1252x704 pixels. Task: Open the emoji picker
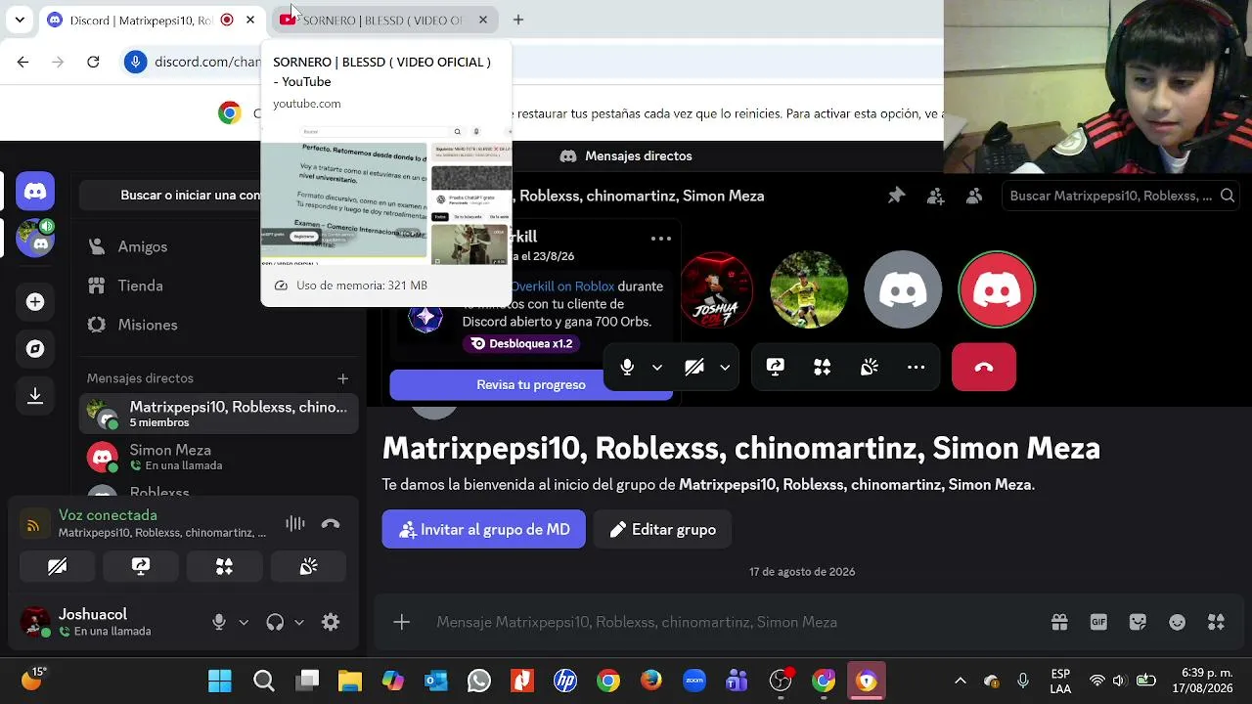coord(1177,622)
